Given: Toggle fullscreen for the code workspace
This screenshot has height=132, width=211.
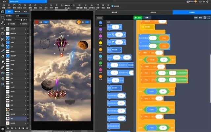Looking at the screenshot, I should pyautogui.click(x=209, y=17).
